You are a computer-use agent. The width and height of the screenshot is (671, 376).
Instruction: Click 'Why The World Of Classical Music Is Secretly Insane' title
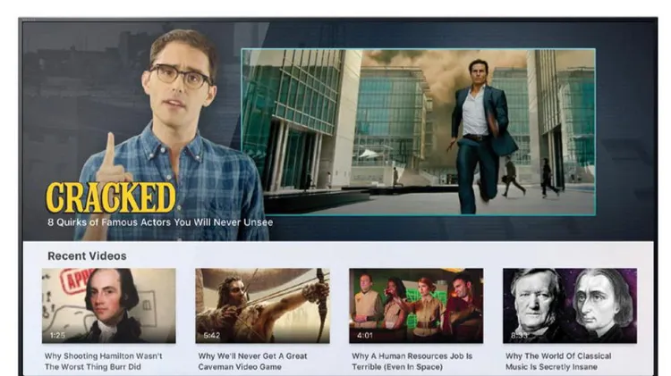click(558, 362)
